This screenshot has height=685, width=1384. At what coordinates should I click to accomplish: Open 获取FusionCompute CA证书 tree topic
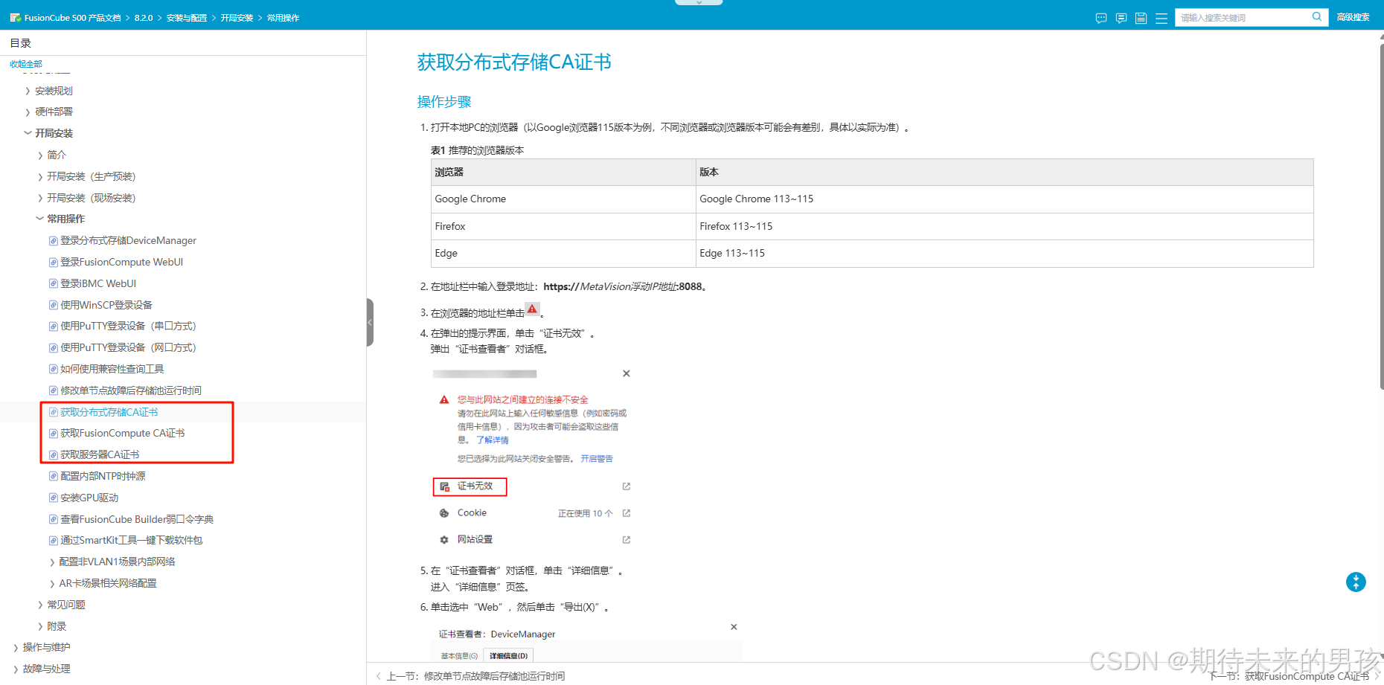coord(122,433)
